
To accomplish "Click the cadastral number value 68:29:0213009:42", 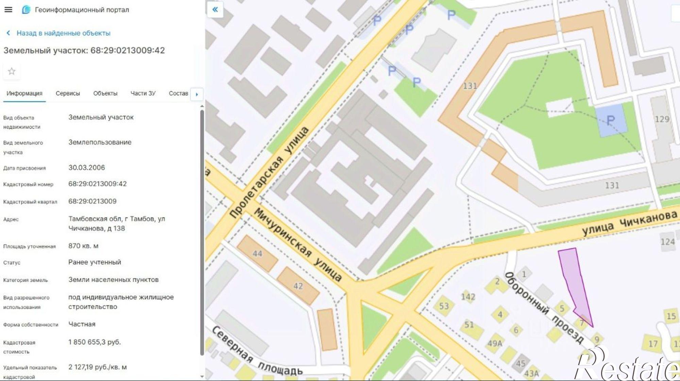I will pos(98,184).
